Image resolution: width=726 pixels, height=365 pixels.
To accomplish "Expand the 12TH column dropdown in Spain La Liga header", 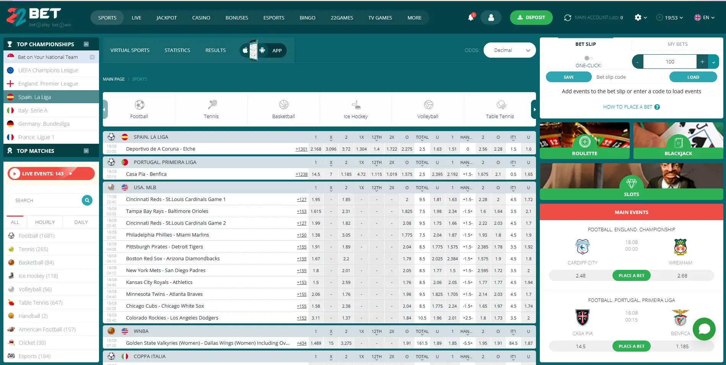I will point(377,138).
